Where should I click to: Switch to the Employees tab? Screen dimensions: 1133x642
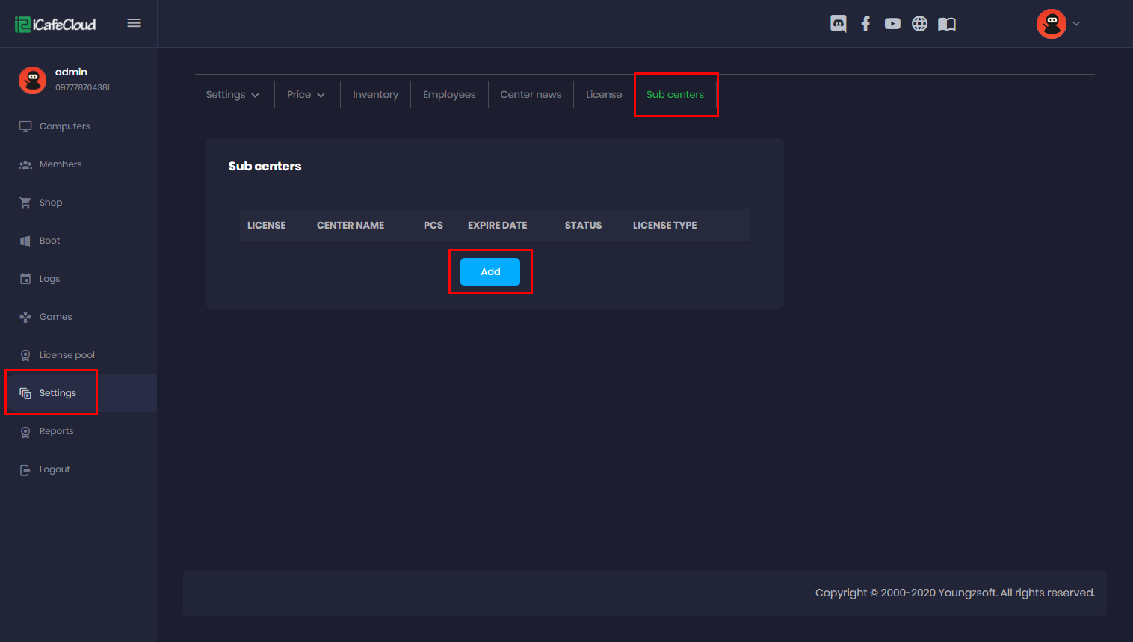pos(449,95)
